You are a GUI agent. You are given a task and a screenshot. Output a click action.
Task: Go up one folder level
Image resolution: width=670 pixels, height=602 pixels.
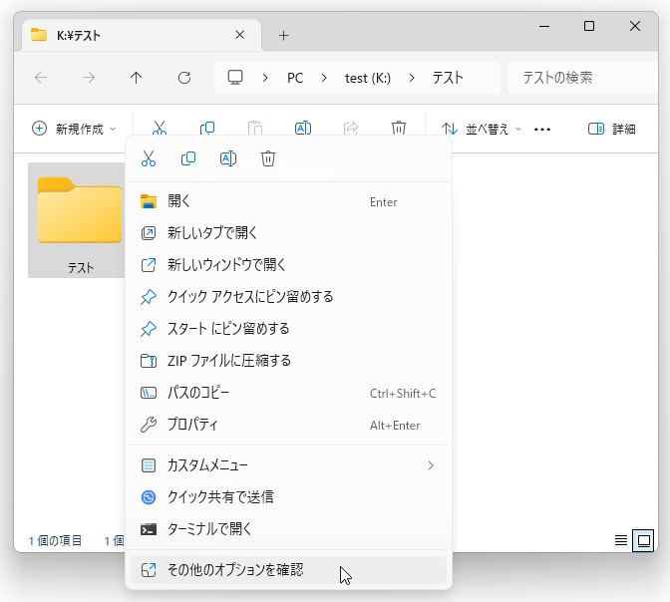click(137, 78)
